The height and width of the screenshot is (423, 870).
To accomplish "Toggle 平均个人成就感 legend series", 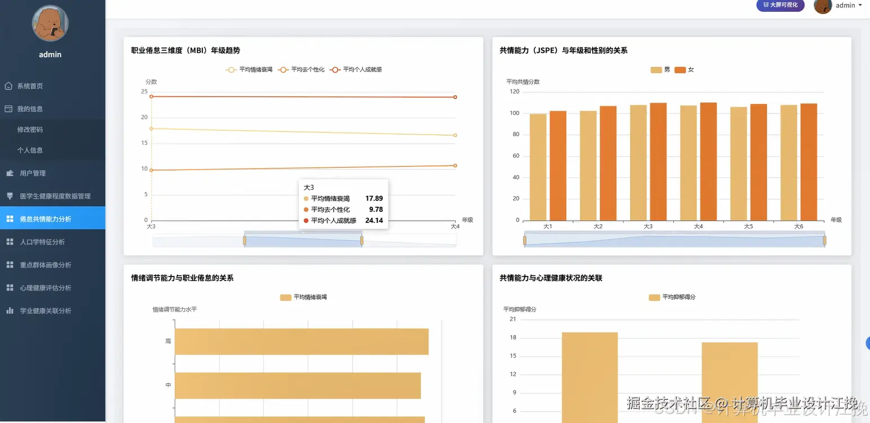I will [x=356, y=70].
